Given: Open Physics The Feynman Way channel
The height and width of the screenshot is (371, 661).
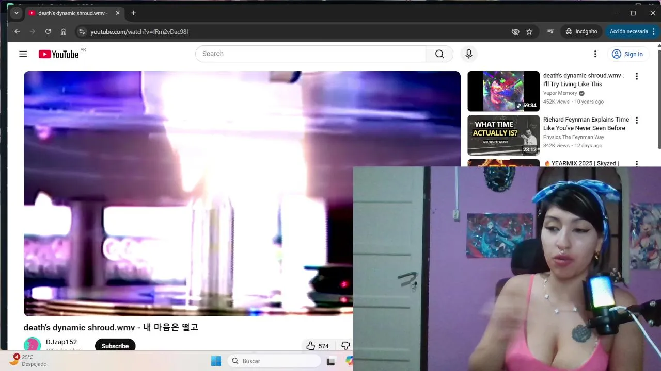Looking at the screenshot, I should (x=574, y=137).
